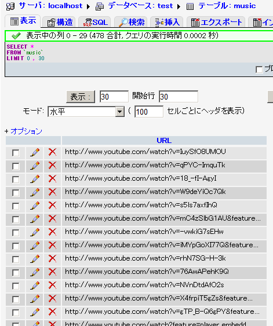
Task: Edit row with URL containing mC4zSIbG1AU
Action: pos(35,219)
